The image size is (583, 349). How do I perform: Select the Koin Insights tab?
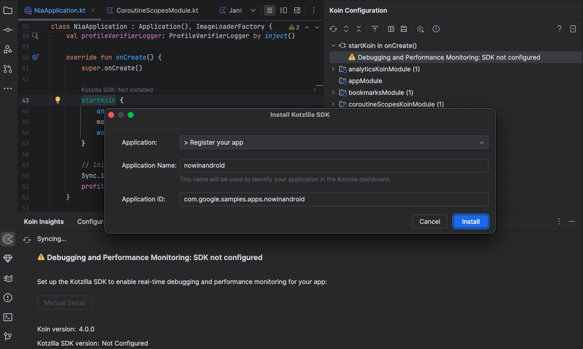pyautogui.click(x=44, y=221)
